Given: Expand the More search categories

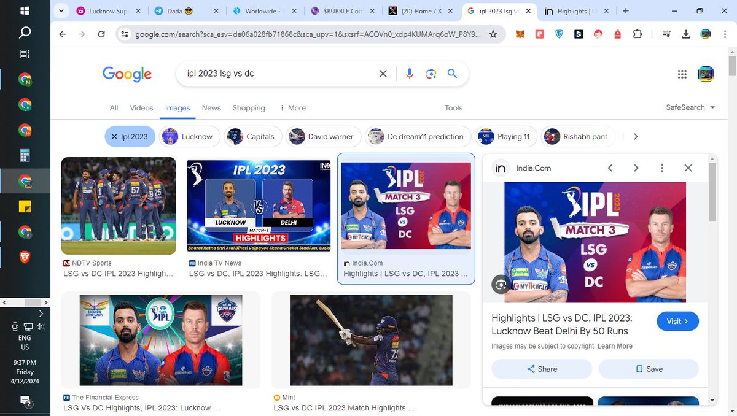Looking at the screenshot, I should pos(292,107).
